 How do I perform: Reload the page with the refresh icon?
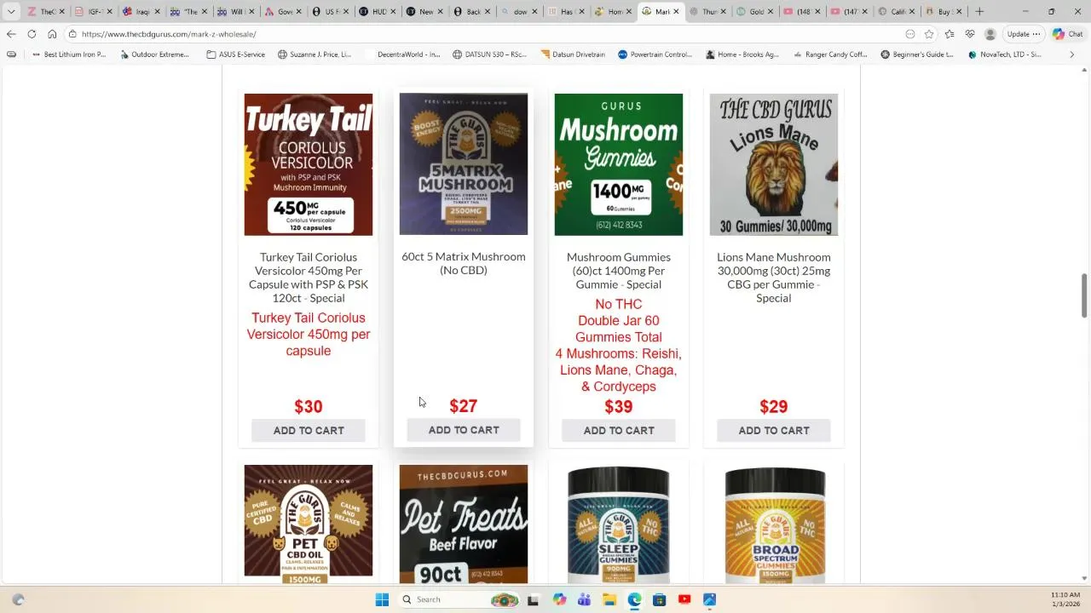click(x=32, y=34)
